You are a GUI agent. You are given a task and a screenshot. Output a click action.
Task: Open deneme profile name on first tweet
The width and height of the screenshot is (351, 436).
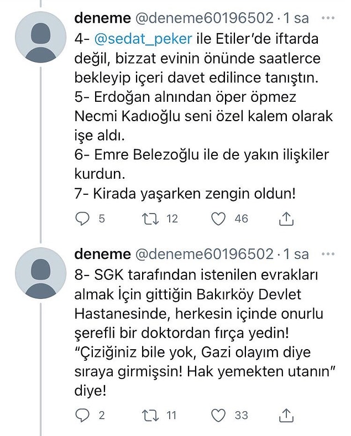tap(102, 18)
